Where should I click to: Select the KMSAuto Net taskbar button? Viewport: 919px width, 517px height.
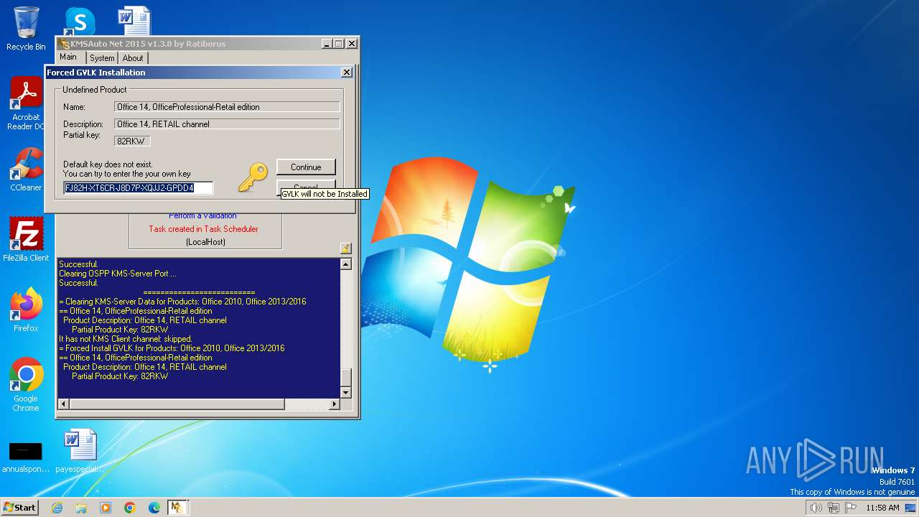pos(177,508)
